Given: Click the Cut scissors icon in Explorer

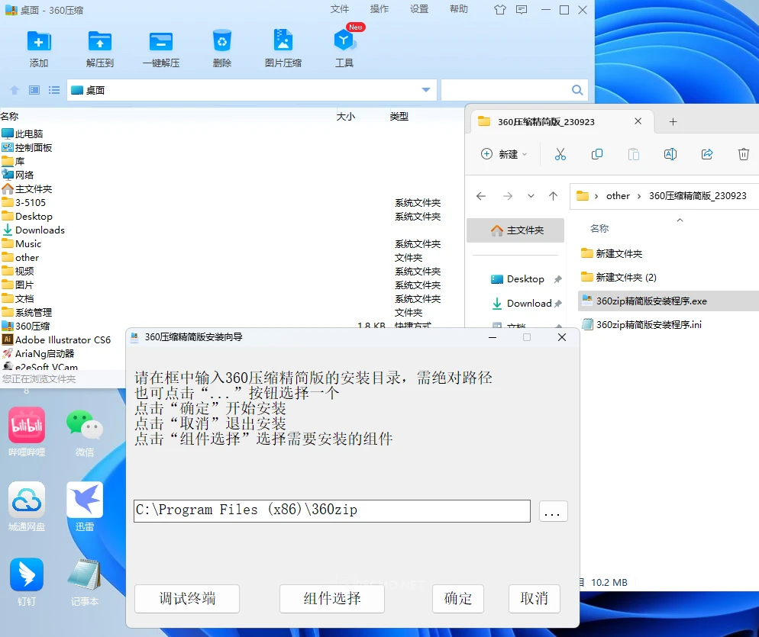Looking at the screenshot, I should click(x=560, y=154).
